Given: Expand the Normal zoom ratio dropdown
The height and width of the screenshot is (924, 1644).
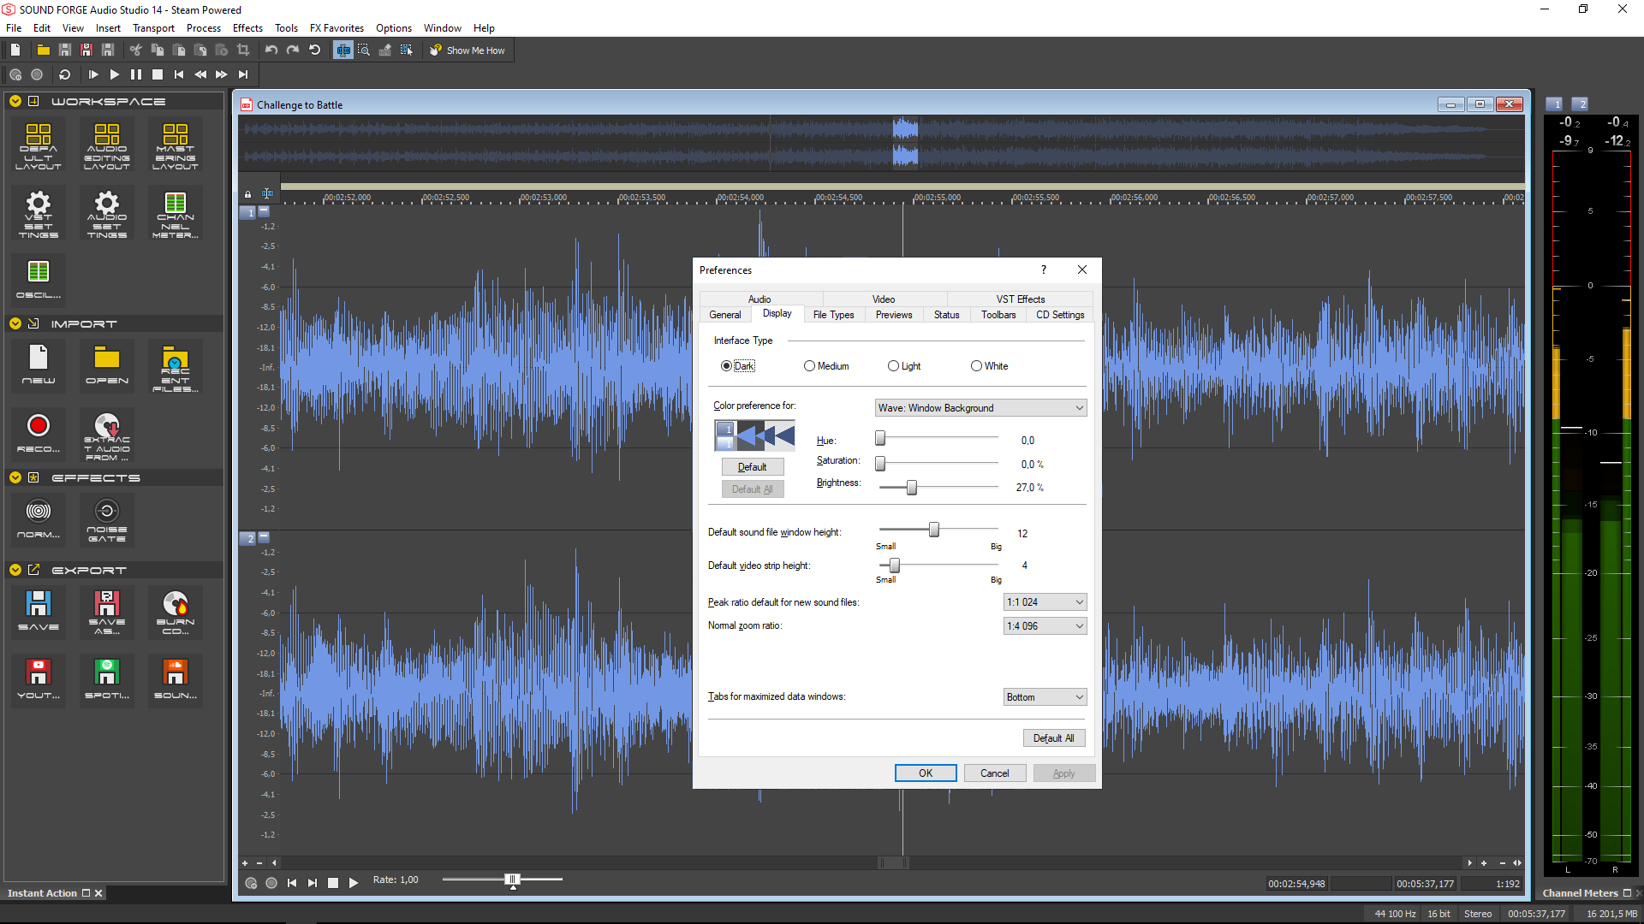Looking at the screenshot, I should 1045,626.
